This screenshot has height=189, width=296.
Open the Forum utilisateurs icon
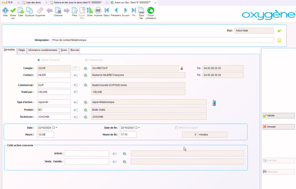[x=151, y=11]
